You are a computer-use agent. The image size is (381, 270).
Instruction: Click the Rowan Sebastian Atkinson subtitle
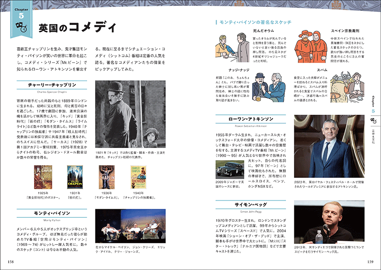coord(251,126)
